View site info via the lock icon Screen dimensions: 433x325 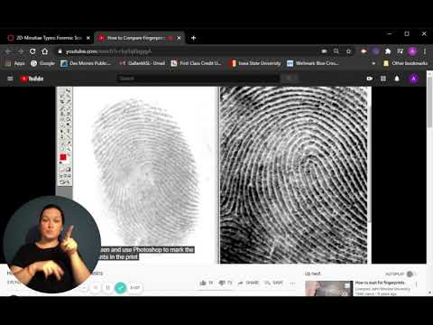coord(60,51)
